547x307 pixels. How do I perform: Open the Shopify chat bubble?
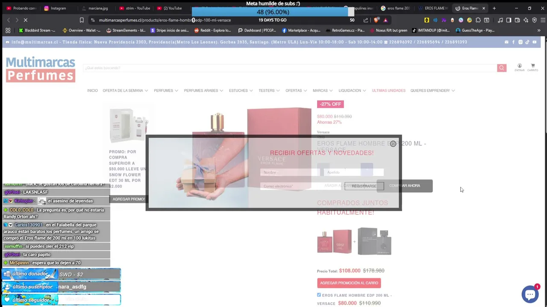[x=530, y=294]
